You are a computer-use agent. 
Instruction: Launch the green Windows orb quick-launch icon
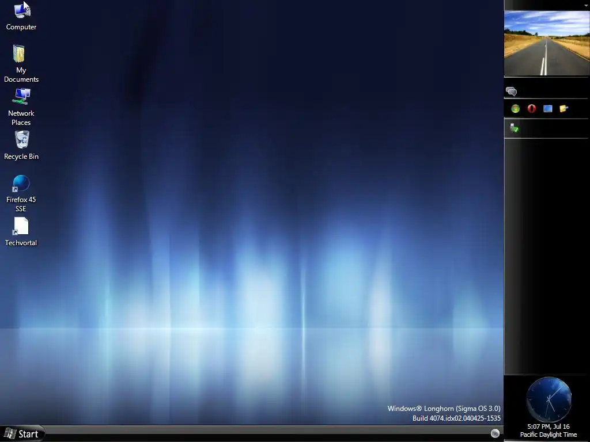516,109
